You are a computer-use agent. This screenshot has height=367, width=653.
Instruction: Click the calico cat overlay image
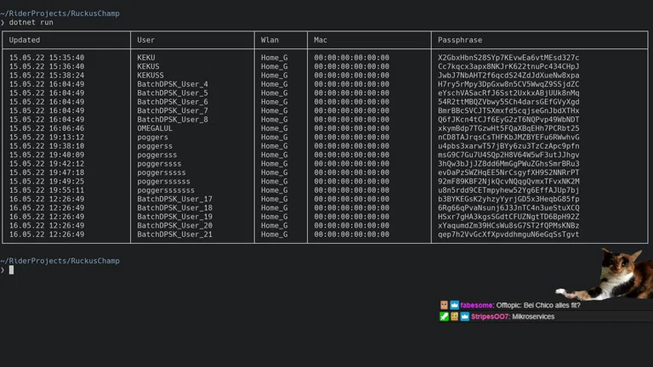point(605,274)
